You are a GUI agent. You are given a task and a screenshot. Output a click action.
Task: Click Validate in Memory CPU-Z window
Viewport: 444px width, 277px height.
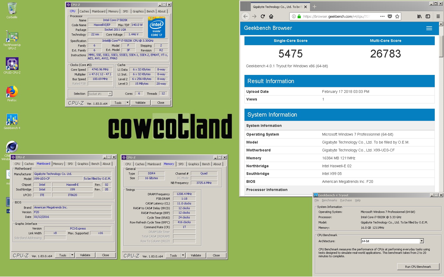tap(196, 255)
